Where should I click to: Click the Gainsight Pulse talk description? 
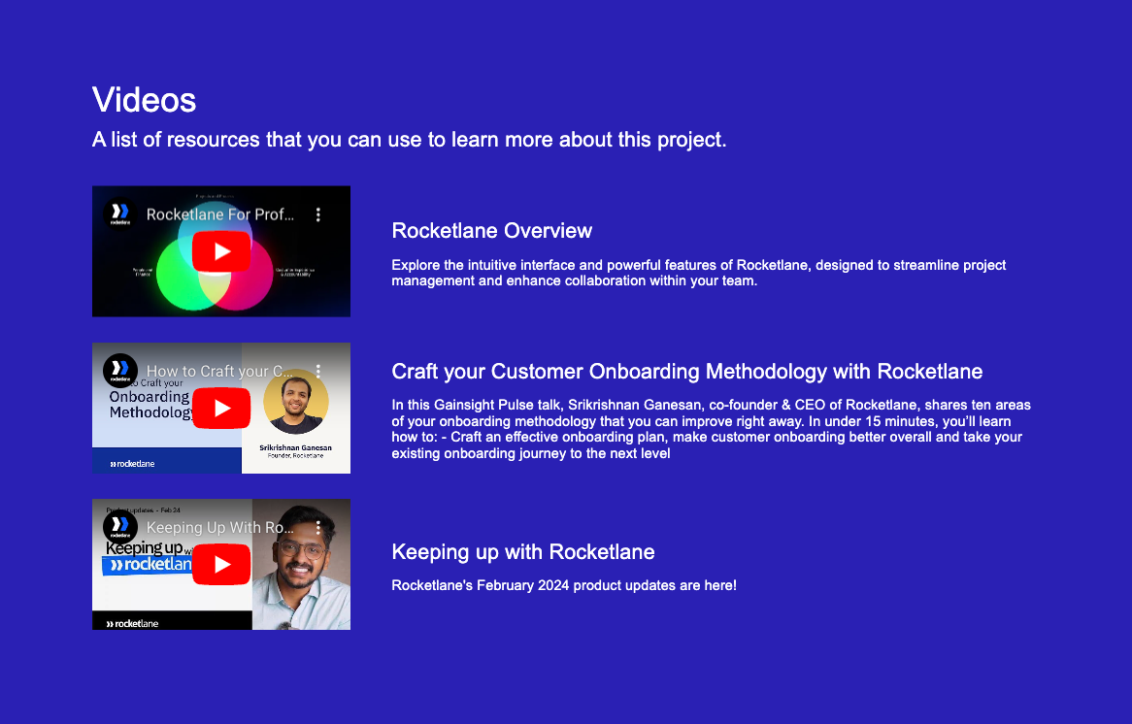click(x=711, y=429)
